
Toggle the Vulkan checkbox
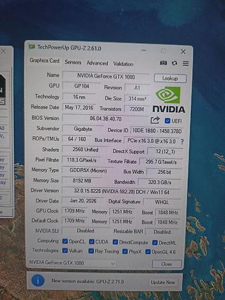tap(65, 251)
